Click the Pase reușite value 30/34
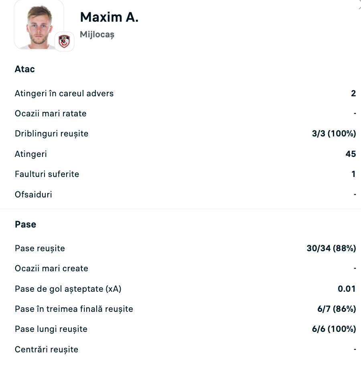The height and width of the screenshot is (370, 361). [331, 248]
